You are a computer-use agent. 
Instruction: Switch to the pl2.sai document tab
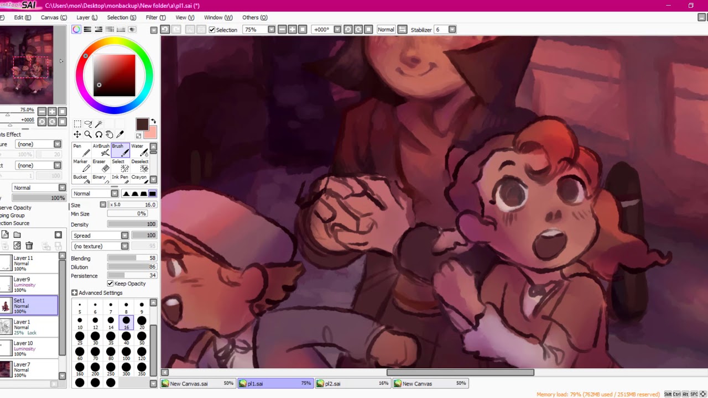point(353,384)
